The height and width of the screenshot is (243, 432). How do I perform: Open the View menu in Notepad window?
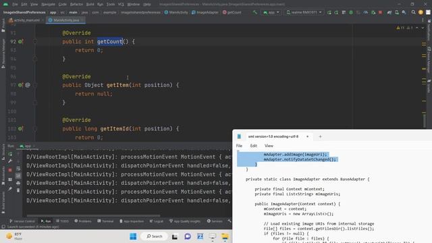[x=269, y=146]
